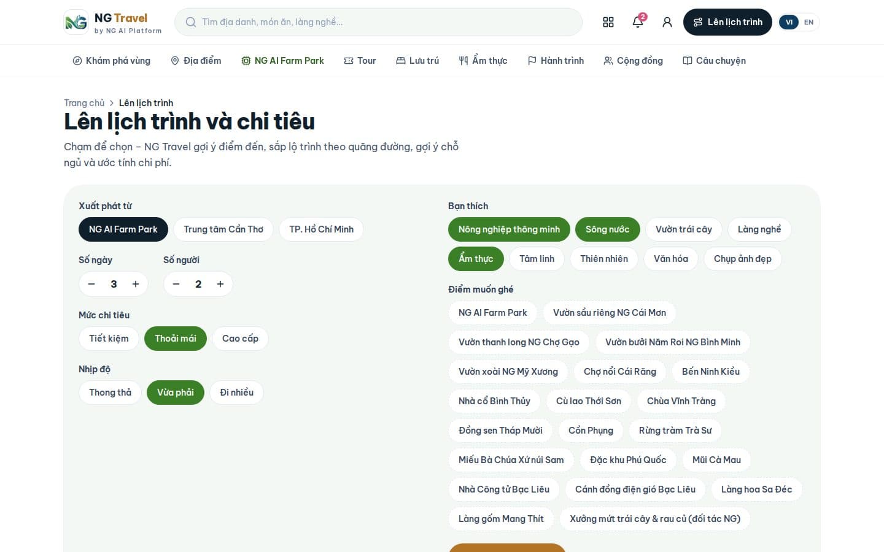The image size is (884, 552).
Task: Click the NG Travel logo
Action: 113,22
